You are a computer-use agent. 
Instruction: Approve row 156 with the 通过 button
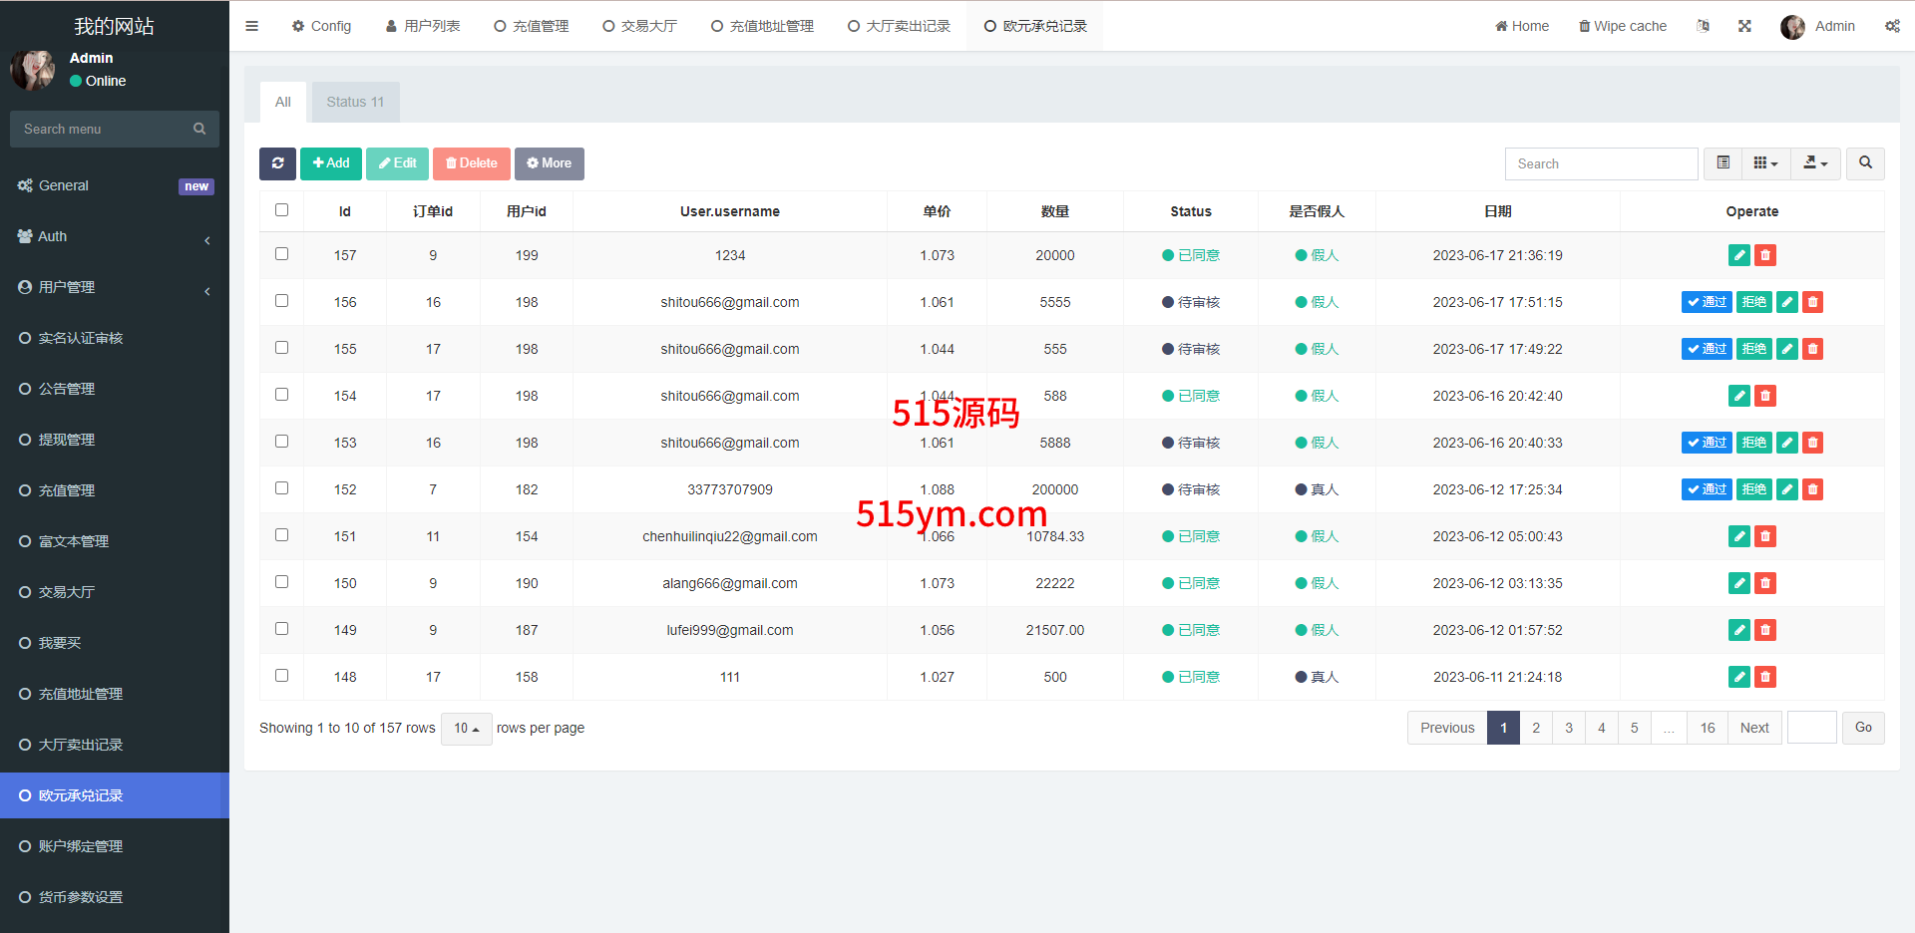point(1706,302)
